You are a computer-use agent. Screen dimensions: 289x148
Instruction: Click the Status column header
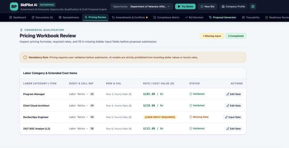[x=194, y=83]
